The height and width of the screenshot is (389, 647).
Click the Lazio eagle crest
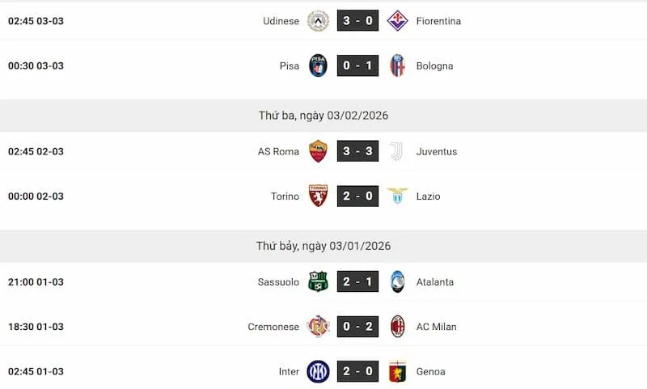(x=397, y=196)
